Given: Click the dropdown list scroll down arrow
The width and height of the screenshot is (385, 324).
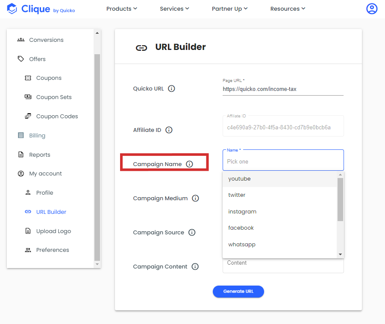Looking at the screenshot, I should 340,254.
